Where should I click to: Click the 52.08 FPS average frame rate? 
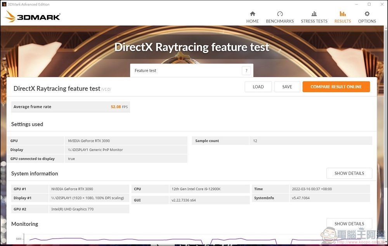(119, 107)
